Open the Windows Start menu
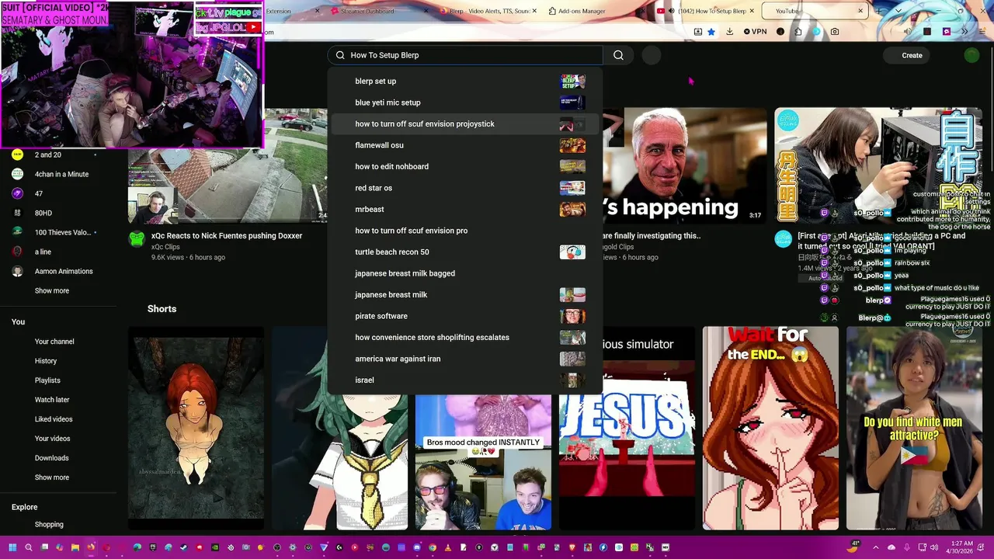994x559 pixels. [x=12, y=547]
